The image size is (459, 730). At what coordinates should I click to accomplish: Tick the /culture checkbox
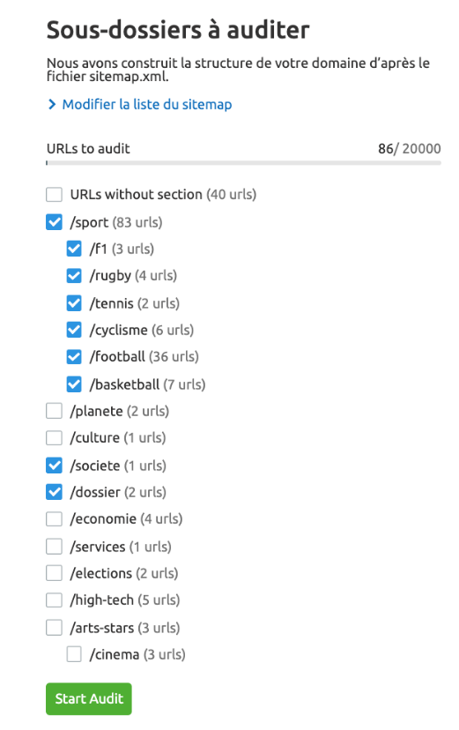pyautogui.click(x=54, y=437)
